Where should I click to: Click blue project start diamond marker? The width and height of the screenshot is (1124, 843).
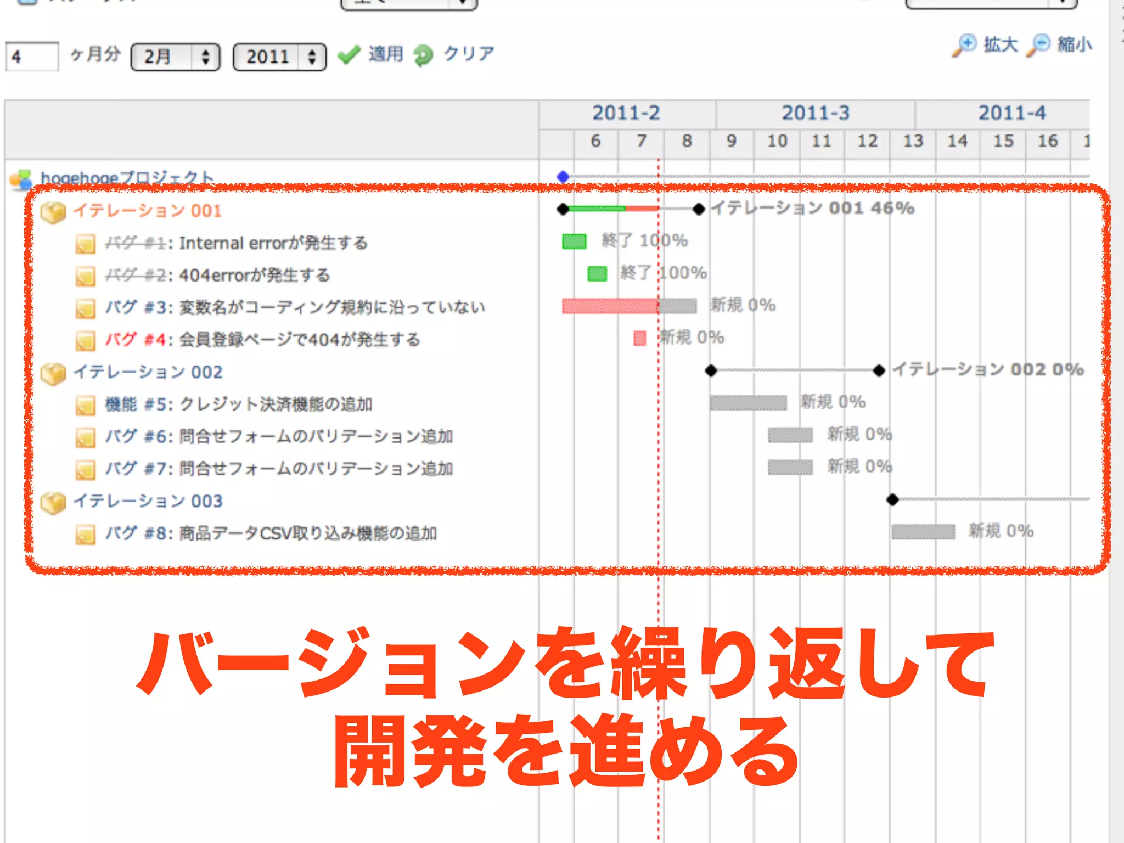[563, 177]
